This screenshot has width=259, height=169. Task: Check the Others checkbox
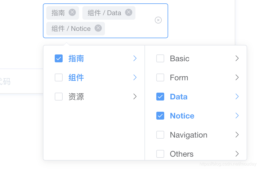pyautogui.click(x=160, y=154)
